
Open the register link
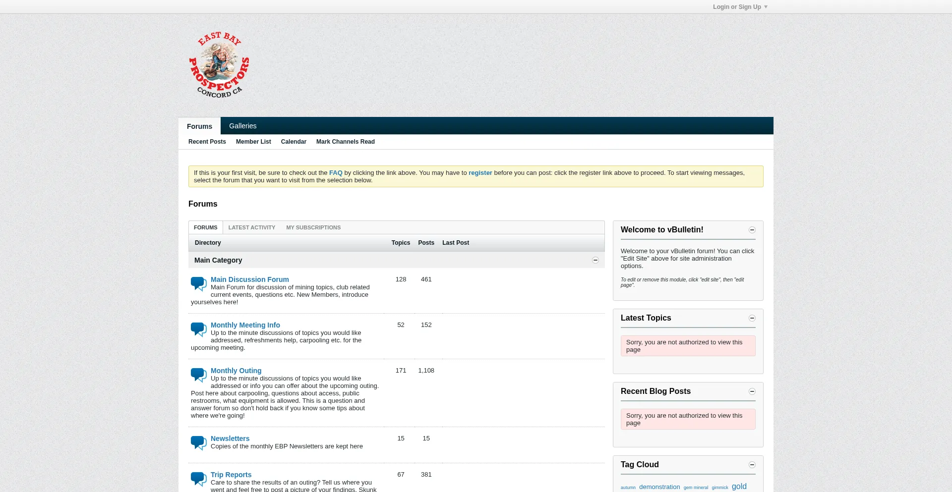(480, 172)
